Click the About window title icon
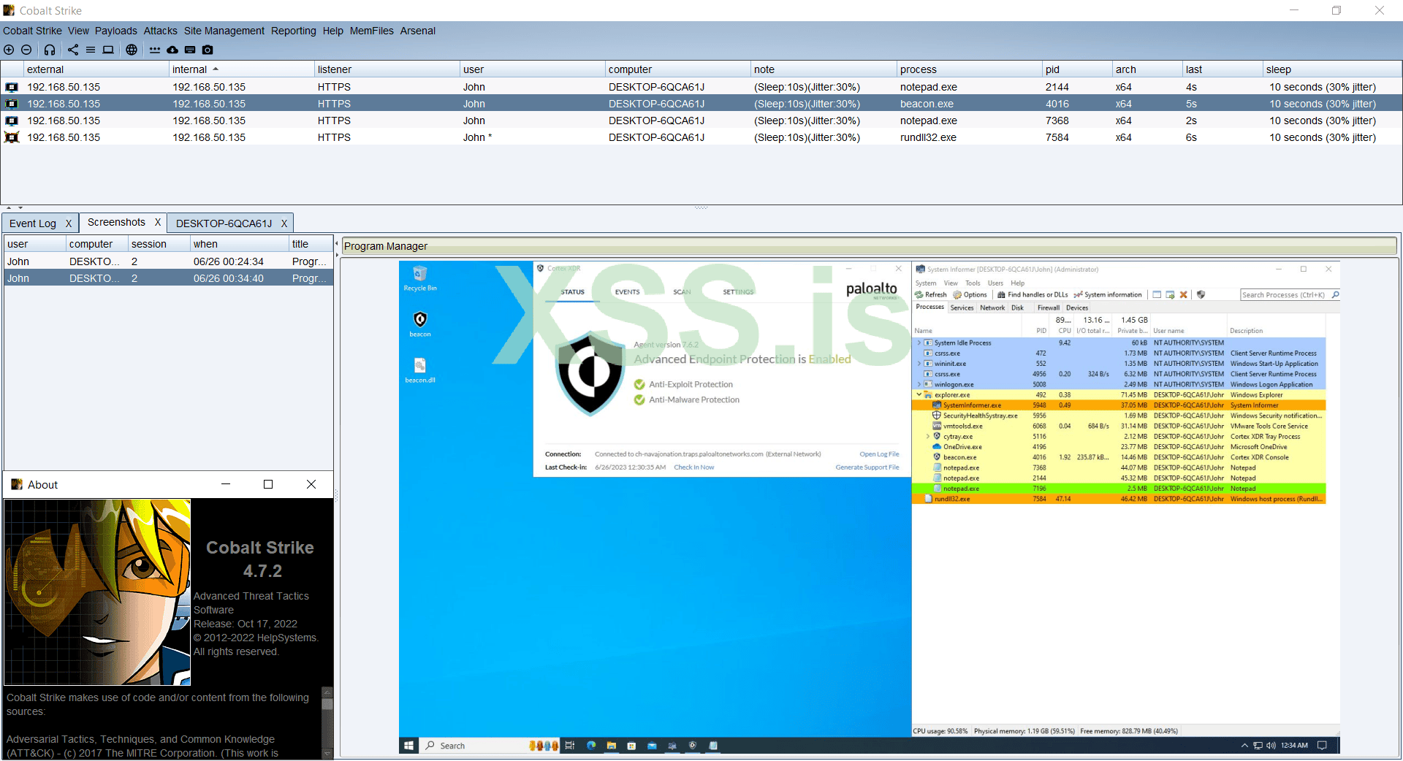The image size is (1403, 761). point(17,484)
